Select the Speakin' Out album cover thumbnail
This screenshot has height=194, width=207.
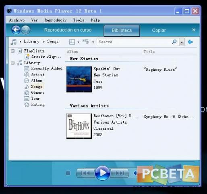pyautogui.click(x=79, y=79)
